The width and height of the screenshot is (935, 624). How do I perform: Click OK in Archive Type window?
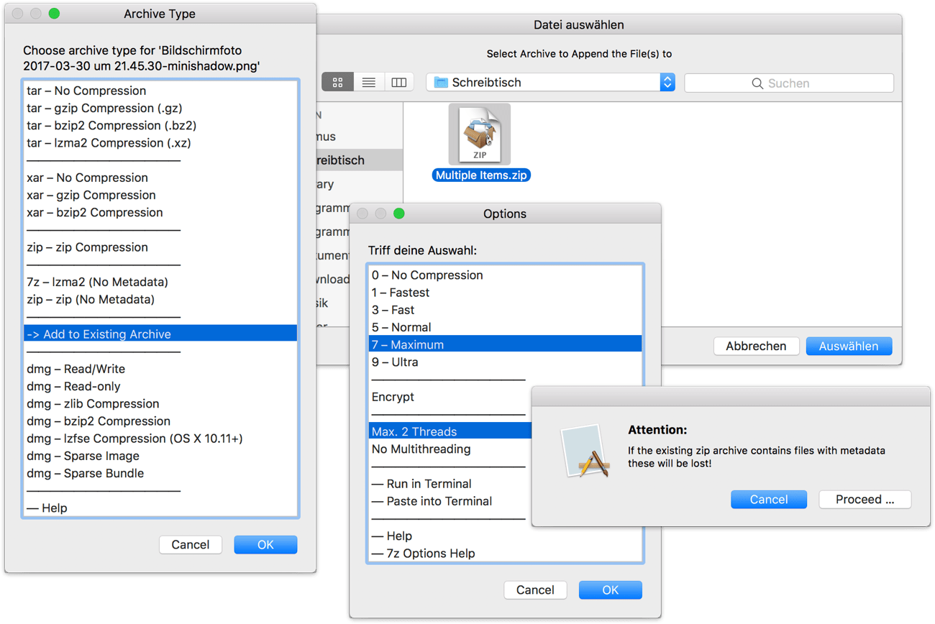click(265, 545)
